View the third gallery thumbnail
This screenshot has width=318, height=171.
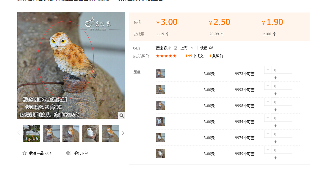point(71,133)
